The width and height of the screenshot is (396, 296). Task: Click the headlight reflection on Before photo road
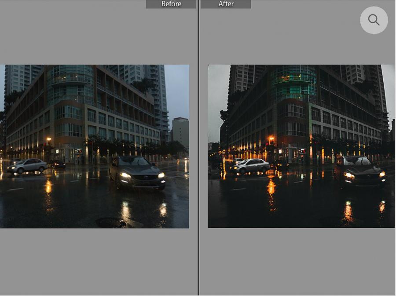click(x=126, y=210)
